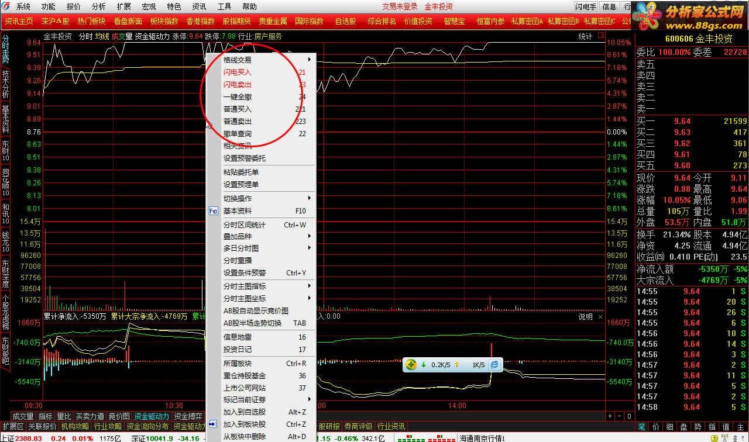749x442 pixels.
Task: Open the 热门板块 red toolbar tab
Action: [x=91, y=21]
